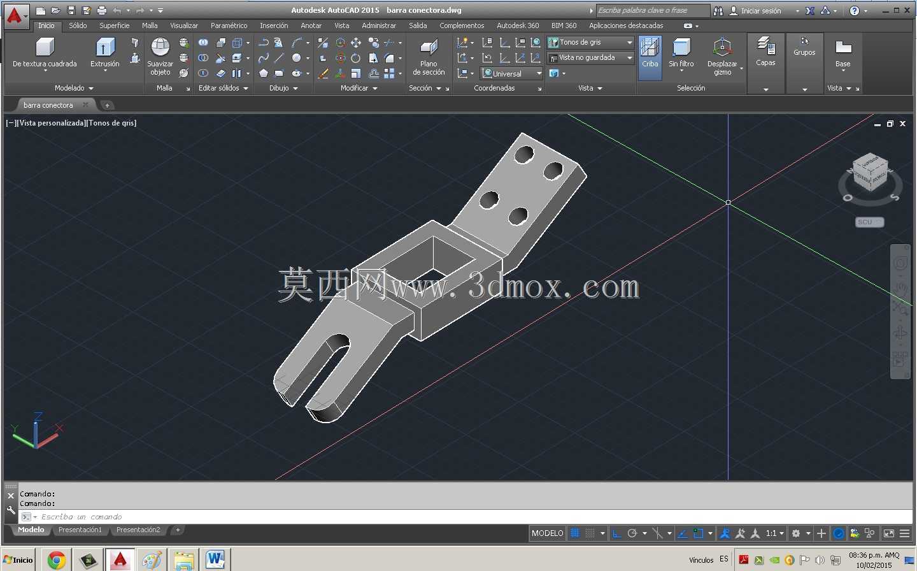The image size is (917, 571).
Task: Expand the Editar sólidos panel
Action: point(223,88)
